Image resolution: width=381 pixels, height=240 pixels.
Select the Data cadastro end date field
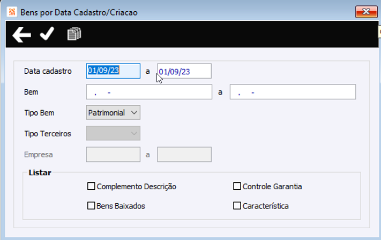point(184,71)
